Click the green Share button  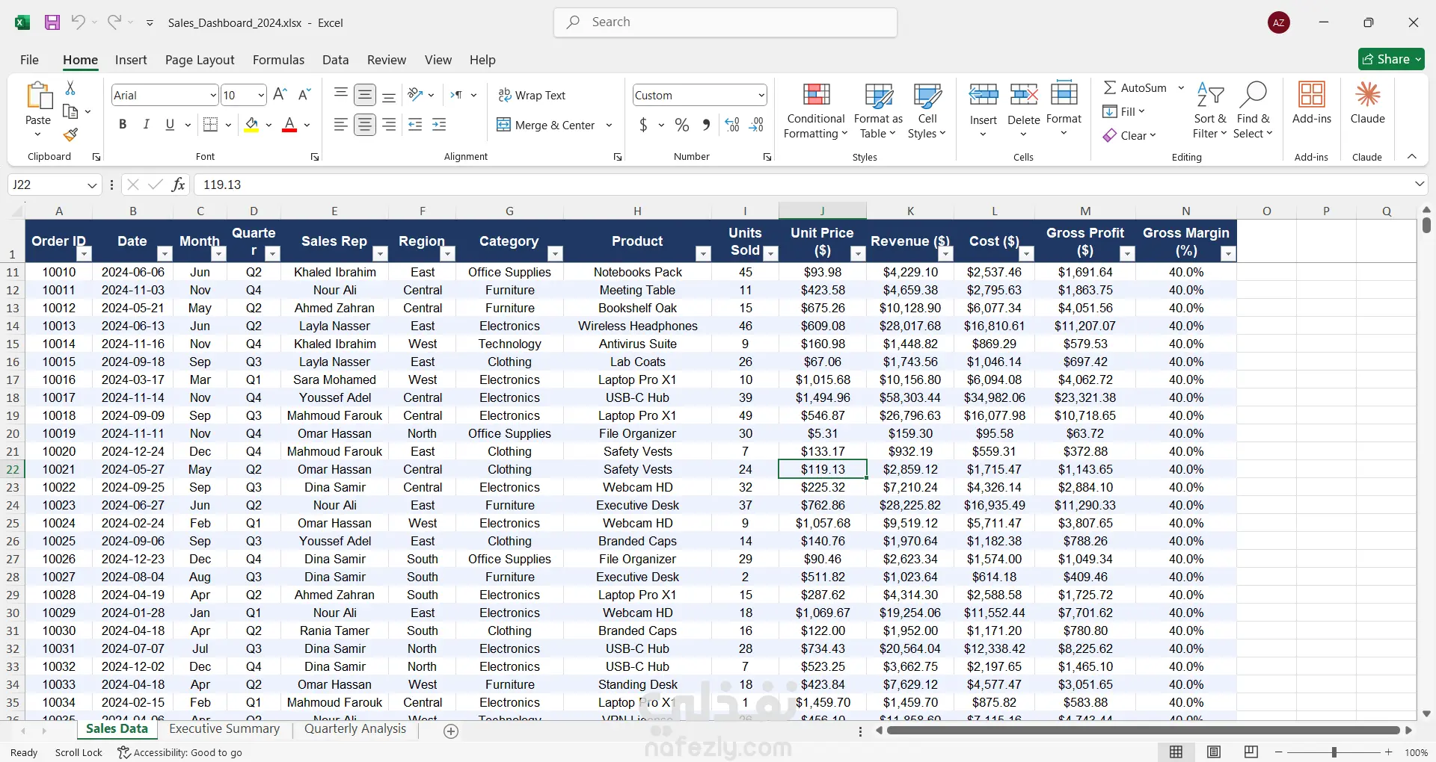pyautogui.click(x=1391, y=59)
